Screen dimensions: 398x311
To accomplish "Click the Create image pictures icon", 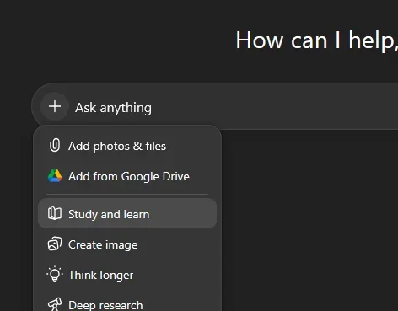I will tap(55, 244).
